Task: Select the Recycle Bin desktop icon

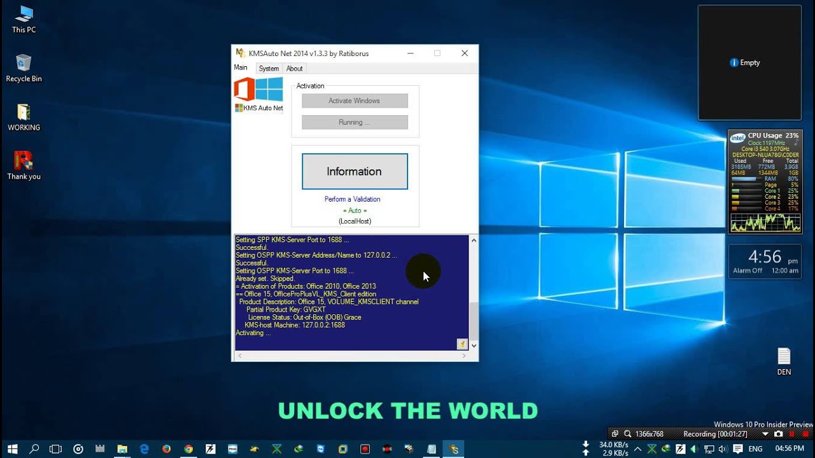Action: [x=24, y=68]
